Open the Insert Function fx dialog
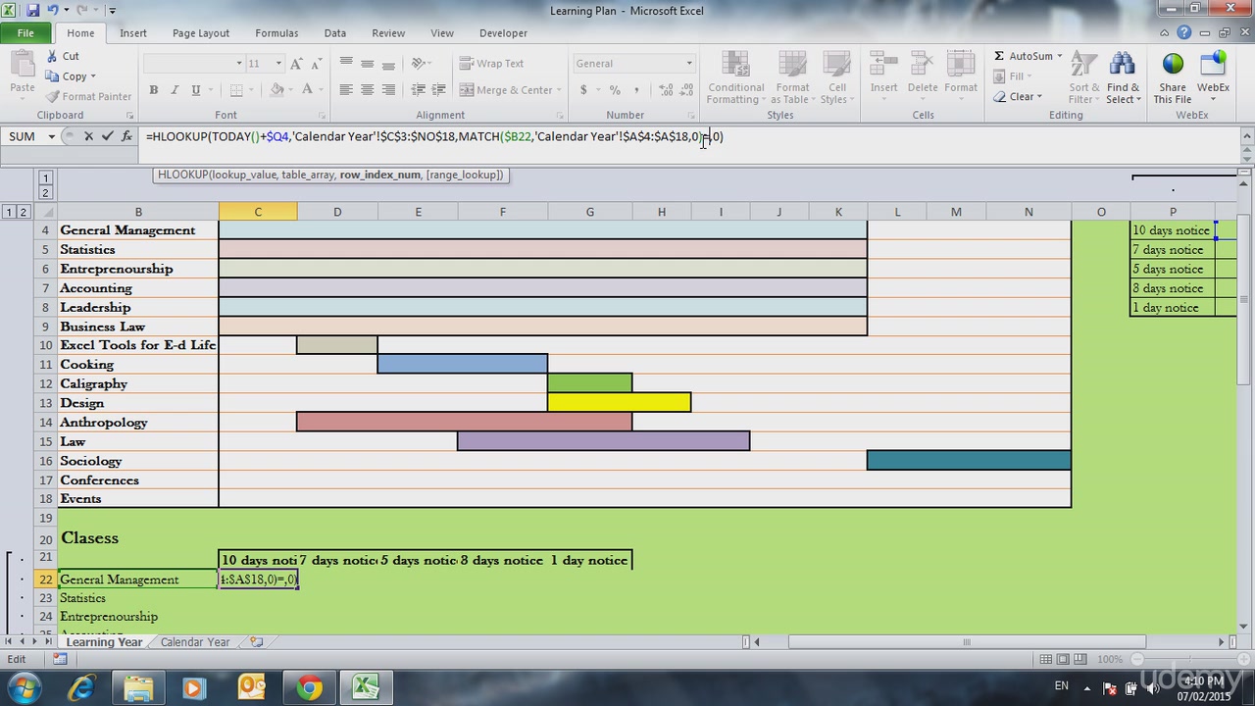Screen dimensions: 1255x706 tap(126, 136)
